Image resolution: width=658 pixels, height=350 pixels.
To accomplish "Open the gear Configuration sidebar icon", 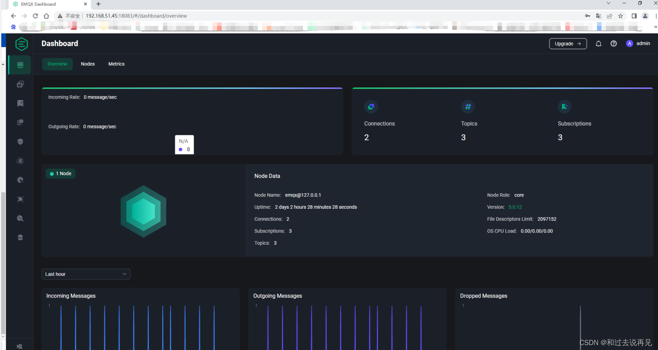I will click(x=20, y=180).
